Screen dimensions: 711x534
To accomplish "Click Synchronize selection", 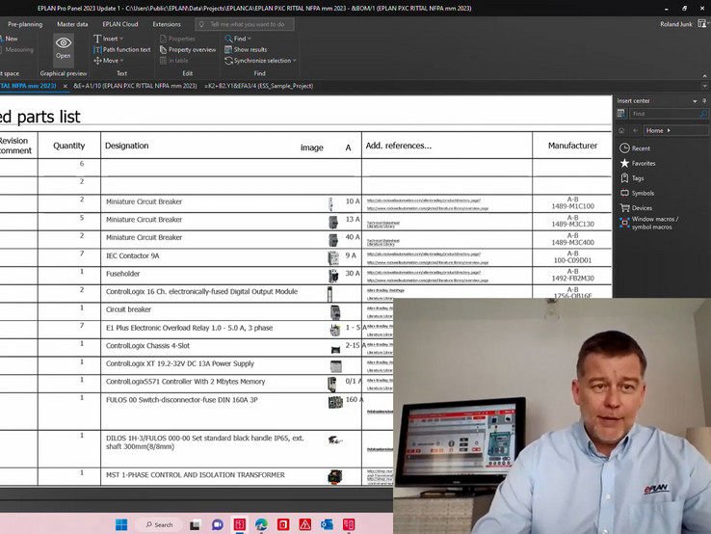I will click(x=258, y=61).
